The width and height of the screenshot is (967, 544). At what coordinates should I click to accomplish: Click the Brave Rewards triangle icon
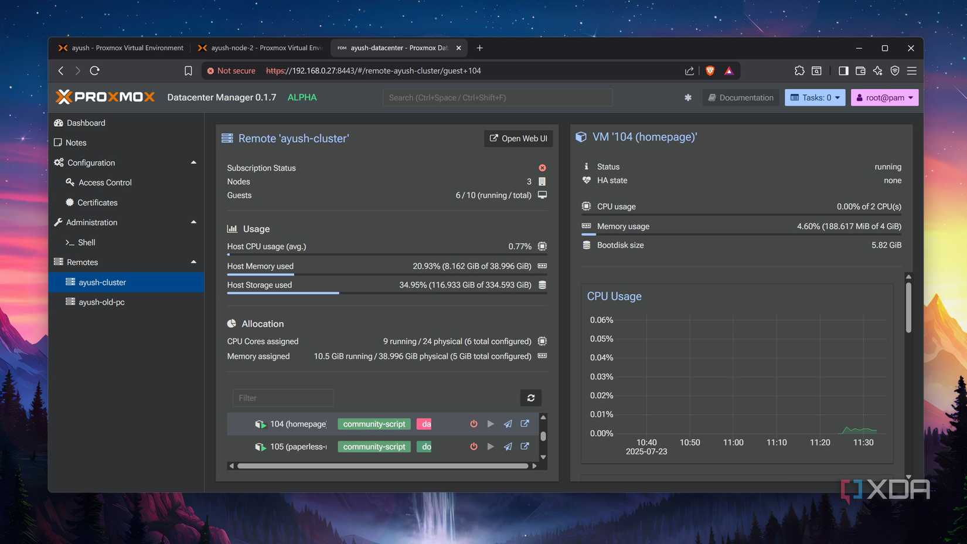point(729,70)
